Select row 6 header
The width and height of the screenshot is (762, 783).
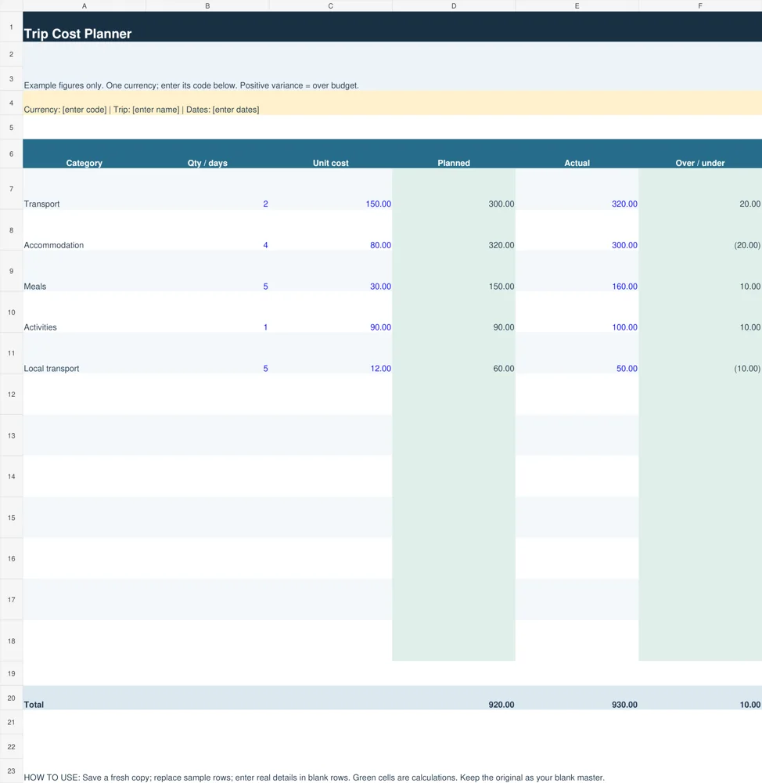click(12, 153)
